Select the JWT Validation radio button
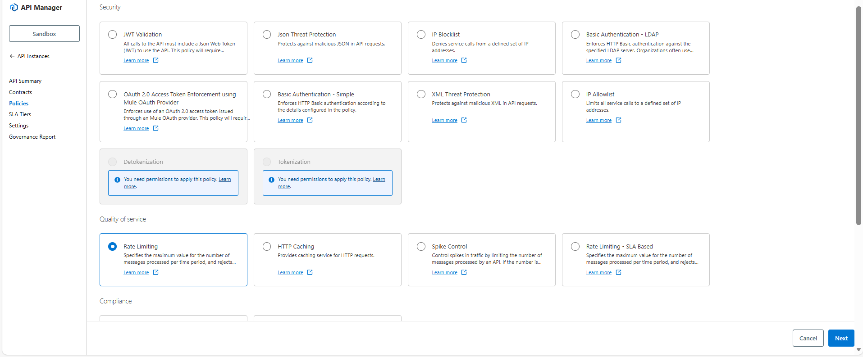Viewport: 863px width, 357px height. pyautogui.click(x=112, y=35)
